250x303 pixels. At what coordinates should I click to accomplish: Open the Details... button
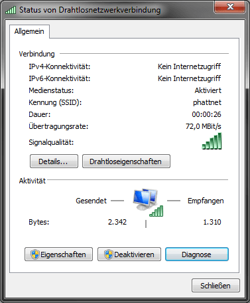[x=54, y=161]
